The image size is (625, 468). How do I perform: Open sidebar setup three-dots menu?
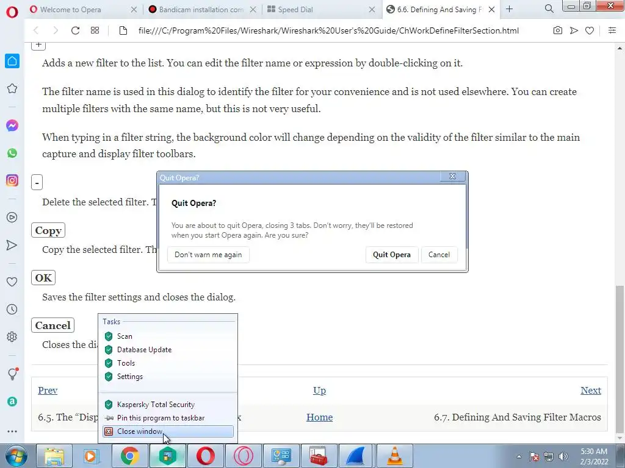[12, 431]
